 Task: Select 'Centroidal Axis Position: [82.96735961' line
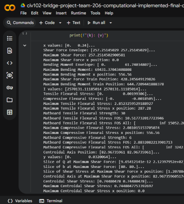coord(101,152)
